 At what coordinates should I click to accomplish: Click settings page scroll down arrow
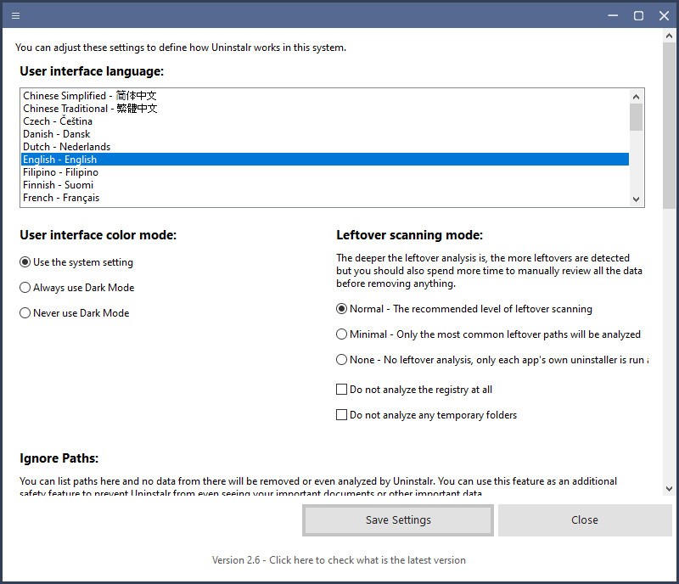tap(670, 489)
